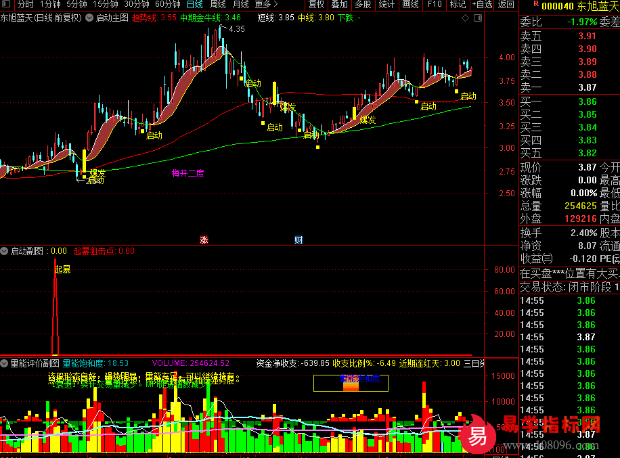
Task: Click the 量能饱和度 gauge box
Action: coord(351,383)
